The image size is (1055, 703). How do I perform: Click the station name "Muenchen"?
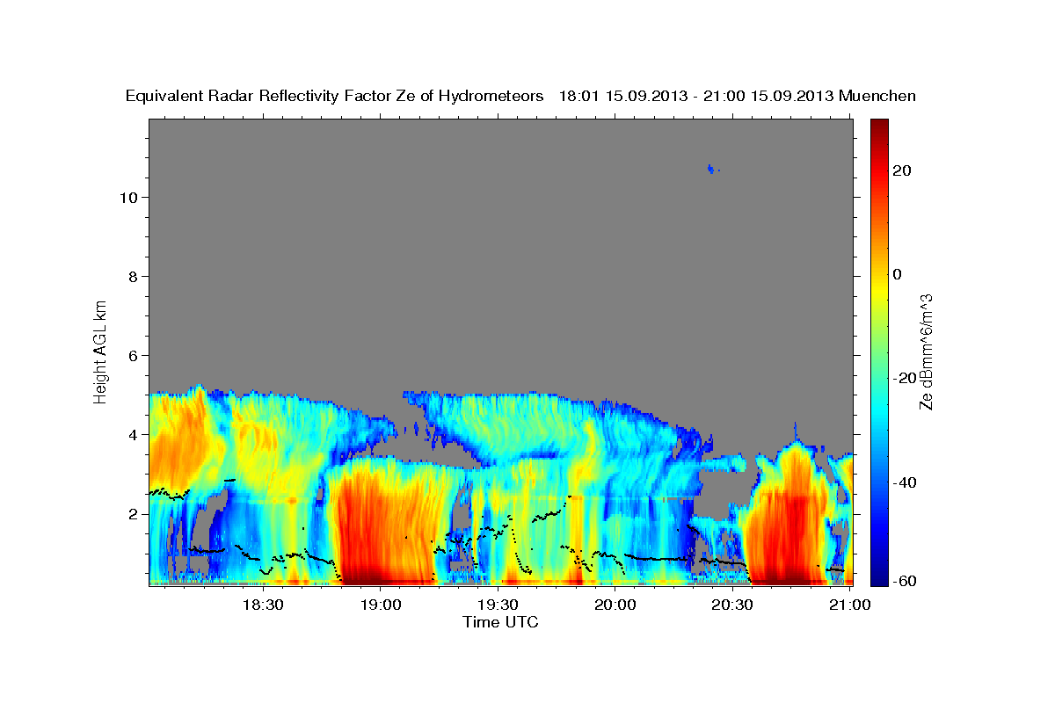click(877, 96)
